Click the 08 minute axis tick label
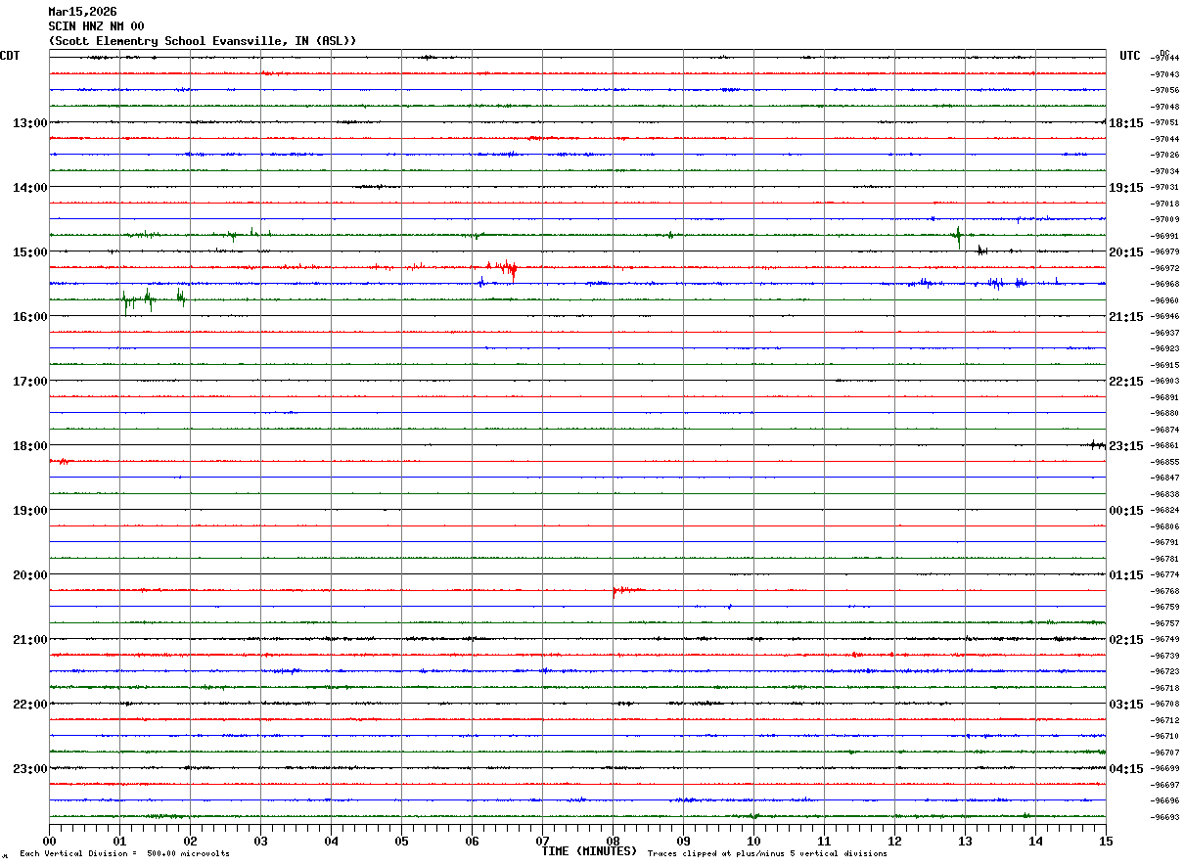Viewport: 1184px width, 867px height. click(x=613, y=842)
